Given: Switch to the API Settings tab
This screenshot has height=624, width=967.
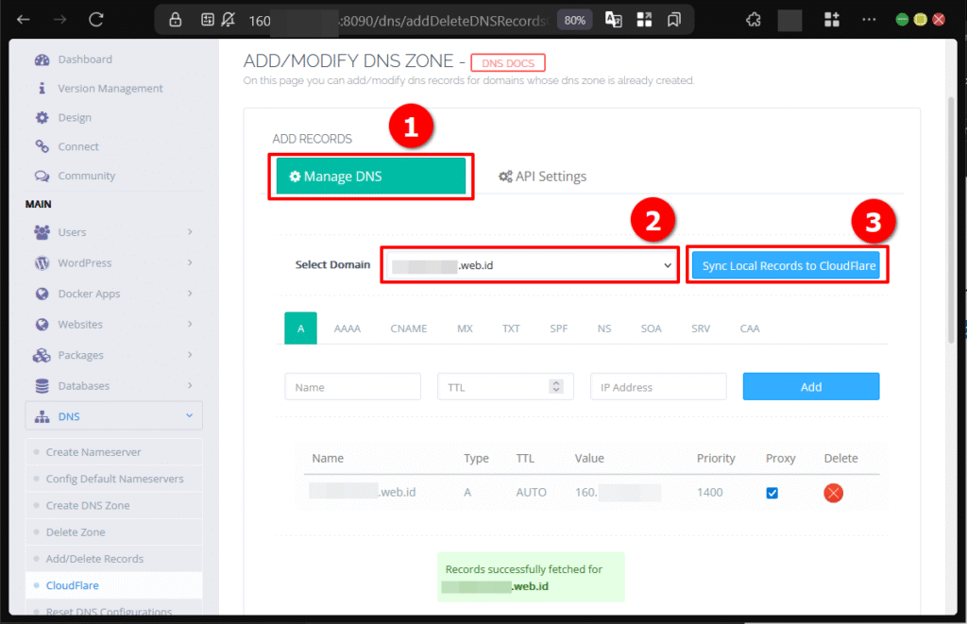Looking at the screenshot, I should pos(542,176).
